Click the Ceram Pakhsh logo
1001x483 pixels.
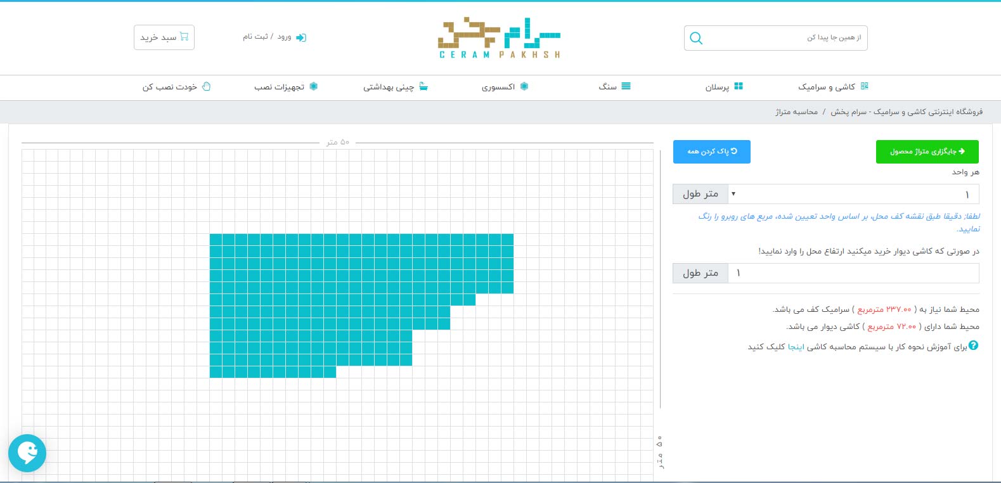pos(500,38)
